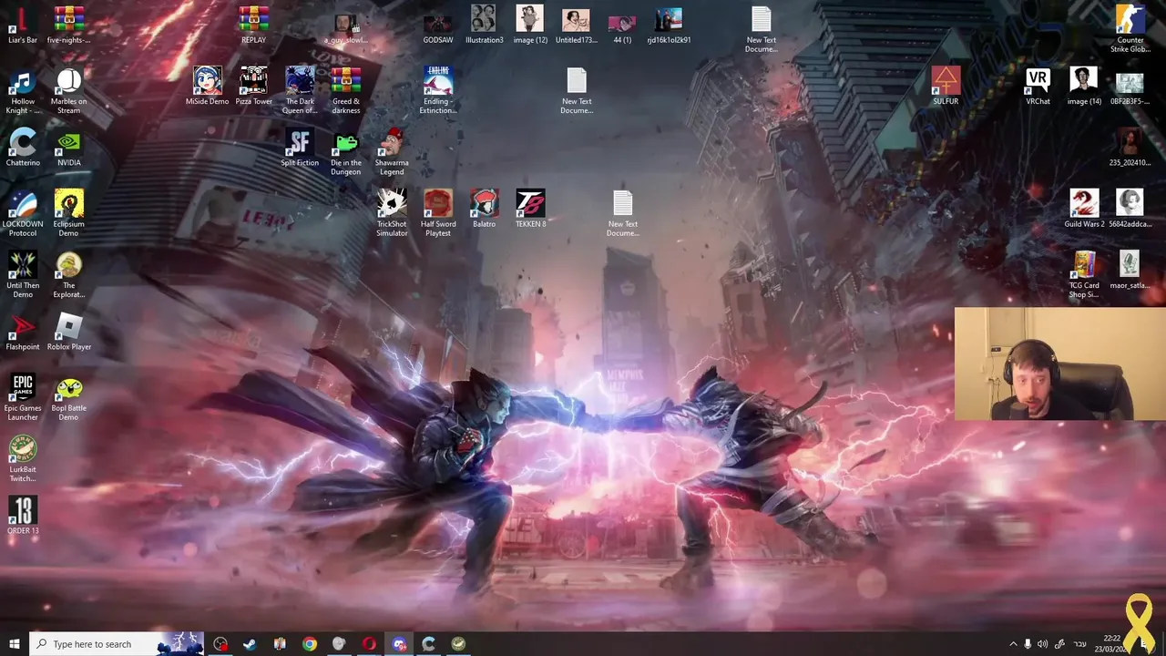Select the 56842addca image file
This screenshot has width=1166, height=656.
coord(1130,208)
